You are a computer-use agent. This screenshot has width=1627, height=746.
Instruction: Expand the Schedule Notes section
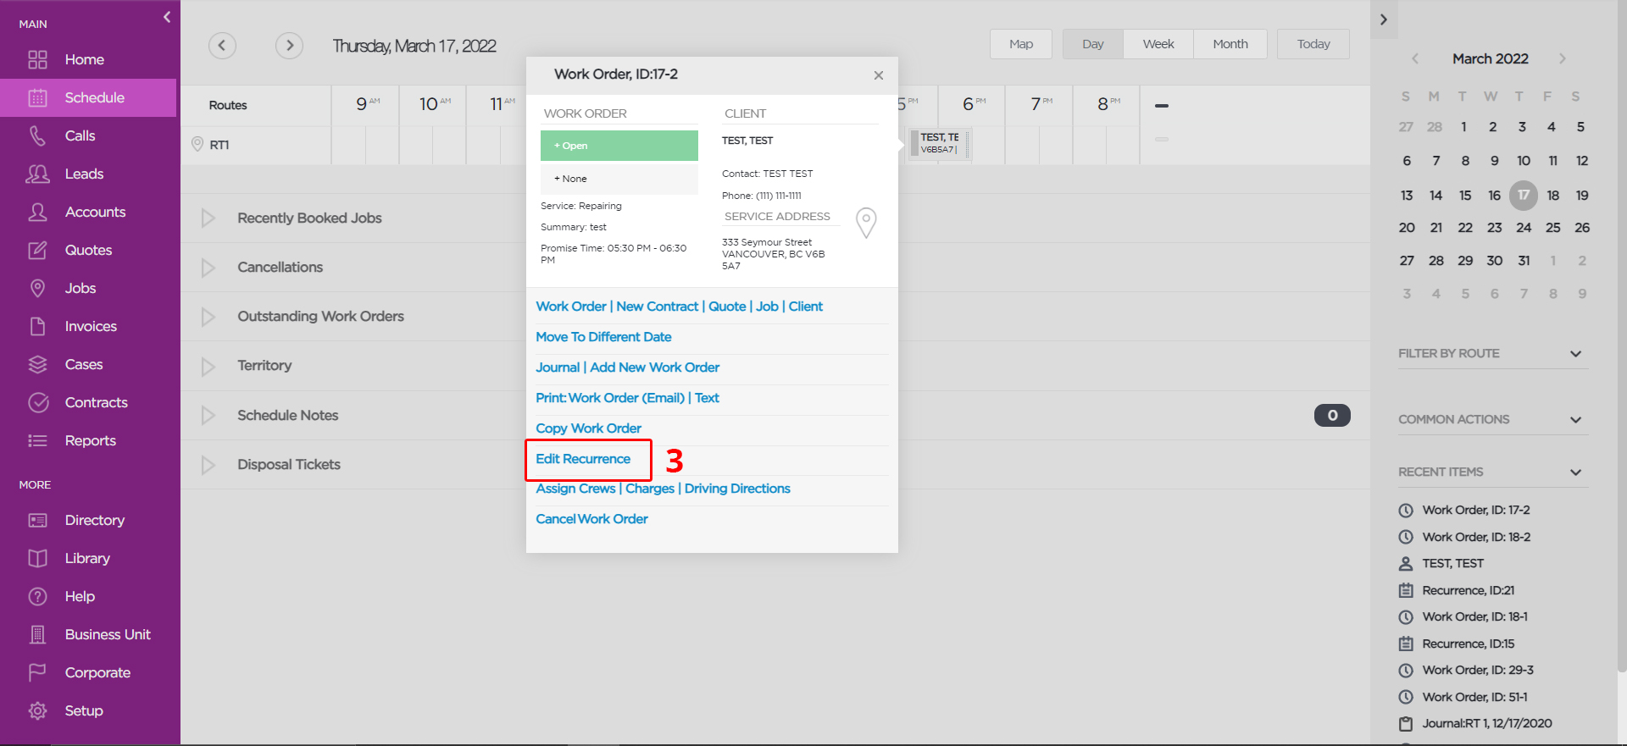click(208, 416)
